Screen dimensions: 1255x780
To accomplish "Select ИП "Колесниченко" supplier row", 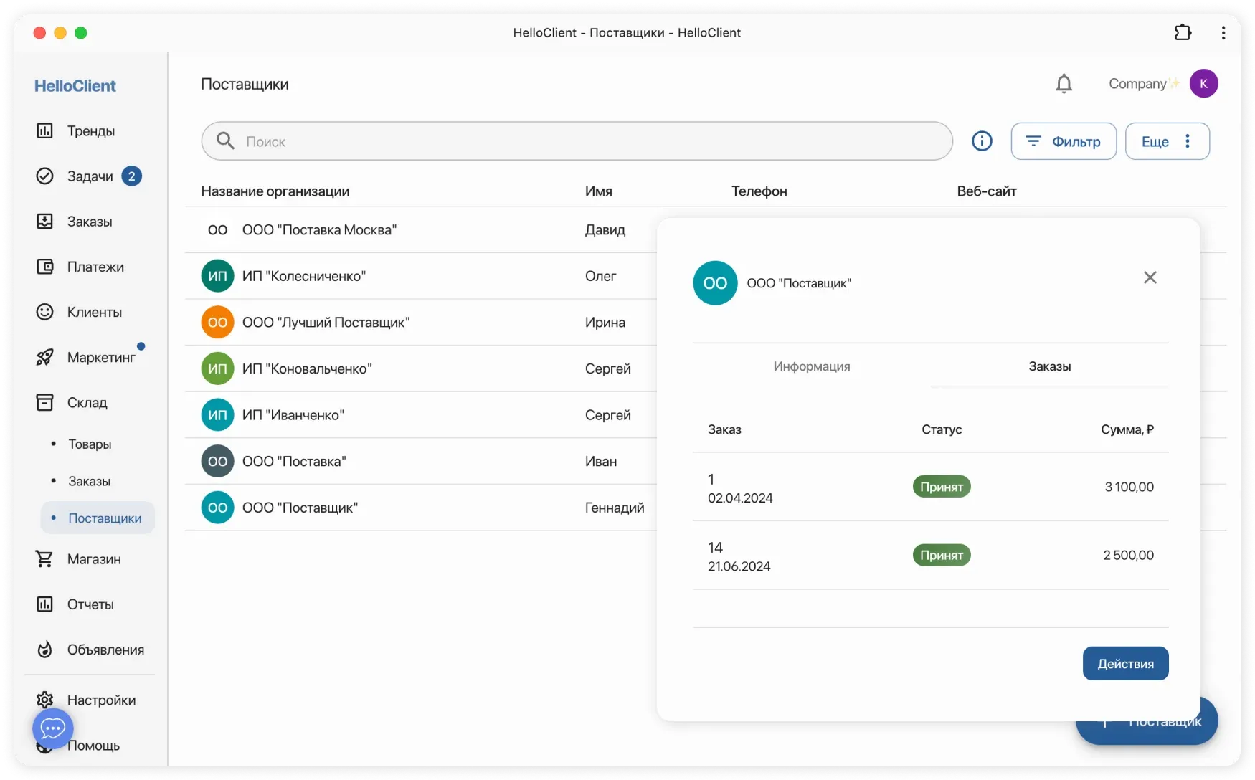I will pos(304,277).
